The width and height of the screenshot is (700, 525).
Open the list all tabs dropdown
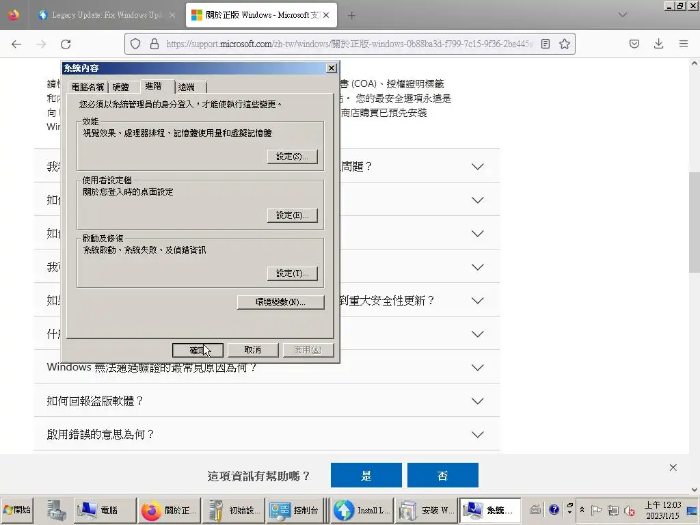pos(622,15)
